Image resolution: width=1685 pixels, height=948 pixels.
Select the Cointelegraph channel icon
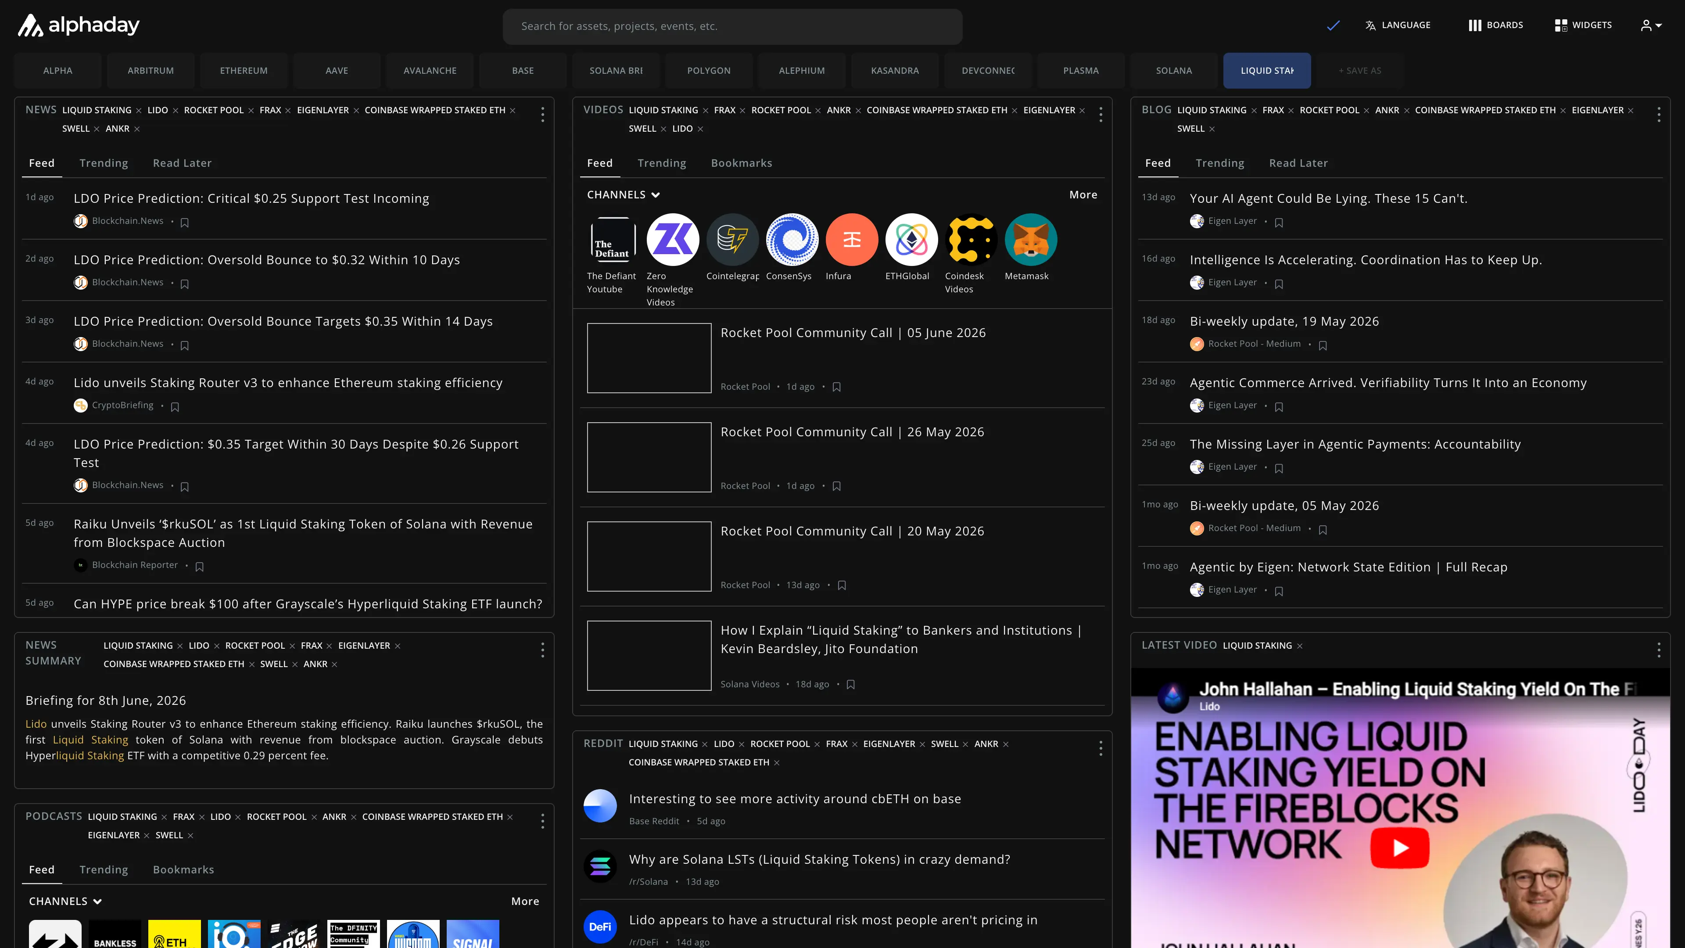pyautogui.click(x=733, y=240)
